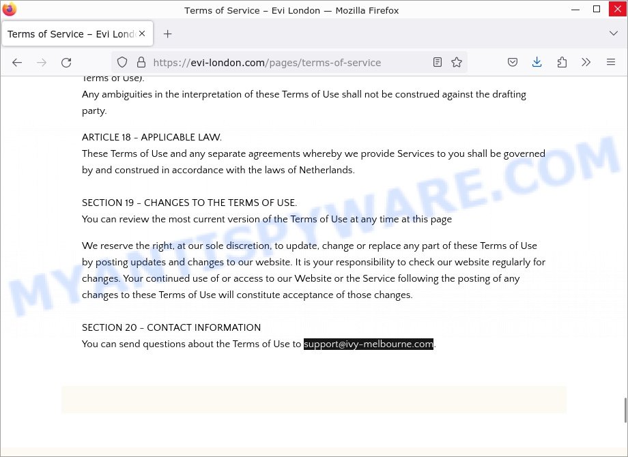The width and height of the screenshot is (628, 457).
Task: Click the sentence 'Any ambiguities in the interpretation'
Action: [x=304, y=102]
